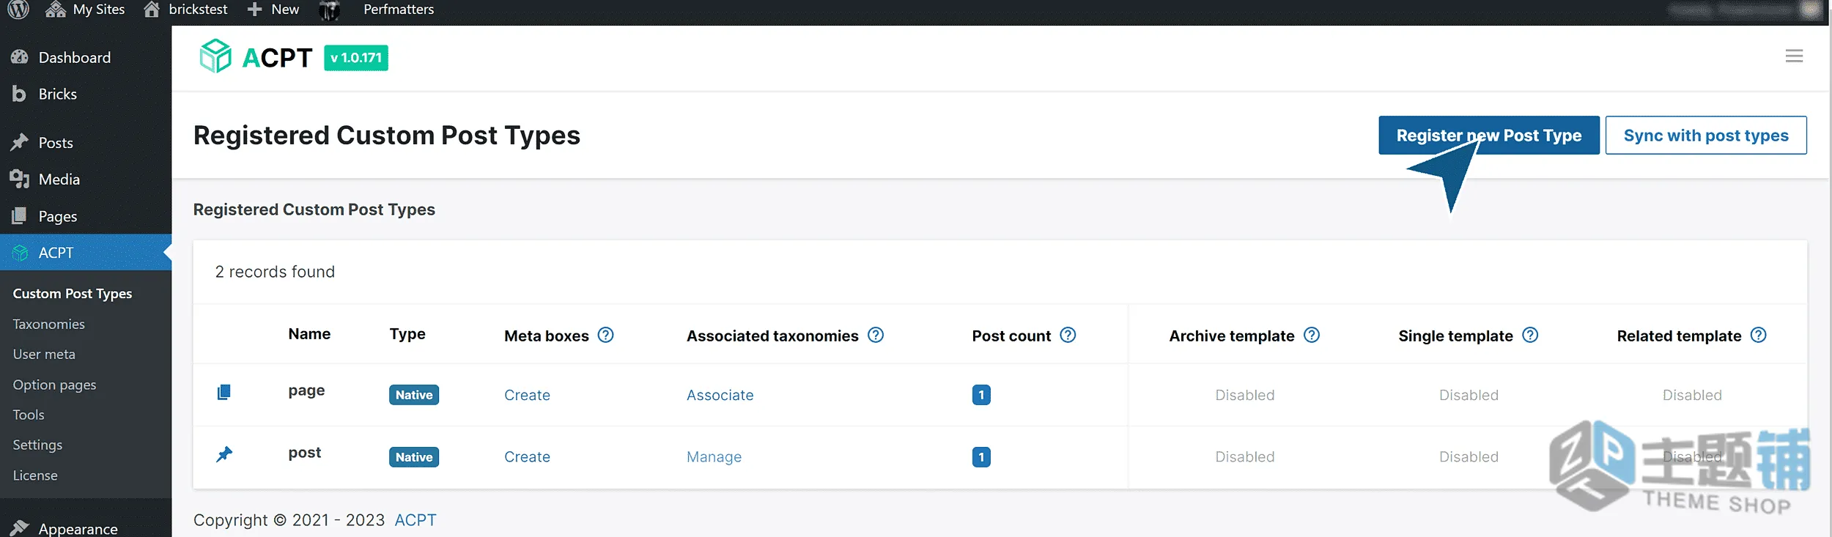Click post count badge for page
Screen dimensions: 1832x537
(x=981, y=395)
